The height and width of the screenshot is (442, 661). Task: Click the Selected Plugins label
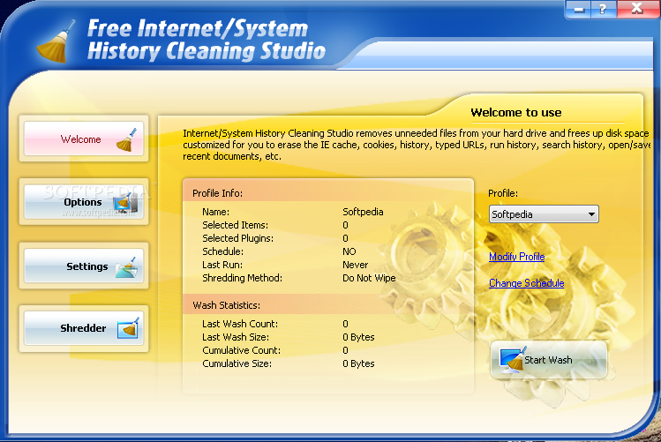coord(237,238)
